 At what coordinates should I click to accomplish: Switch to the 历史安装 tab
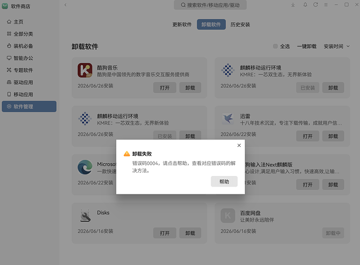coord(240,24)
